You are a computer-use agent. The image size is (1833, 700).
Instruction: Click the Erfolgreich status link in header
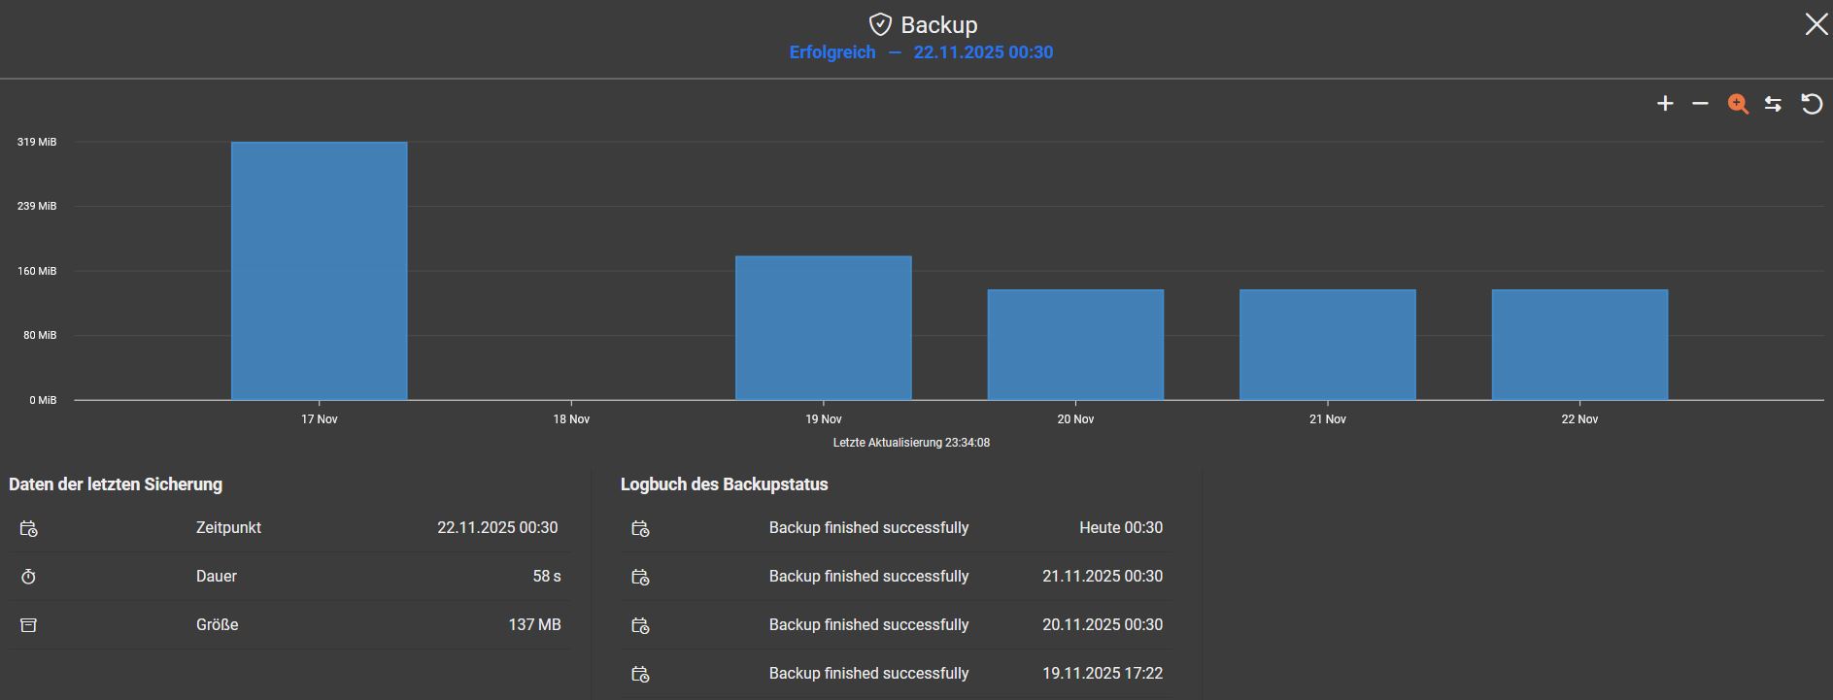832,52
